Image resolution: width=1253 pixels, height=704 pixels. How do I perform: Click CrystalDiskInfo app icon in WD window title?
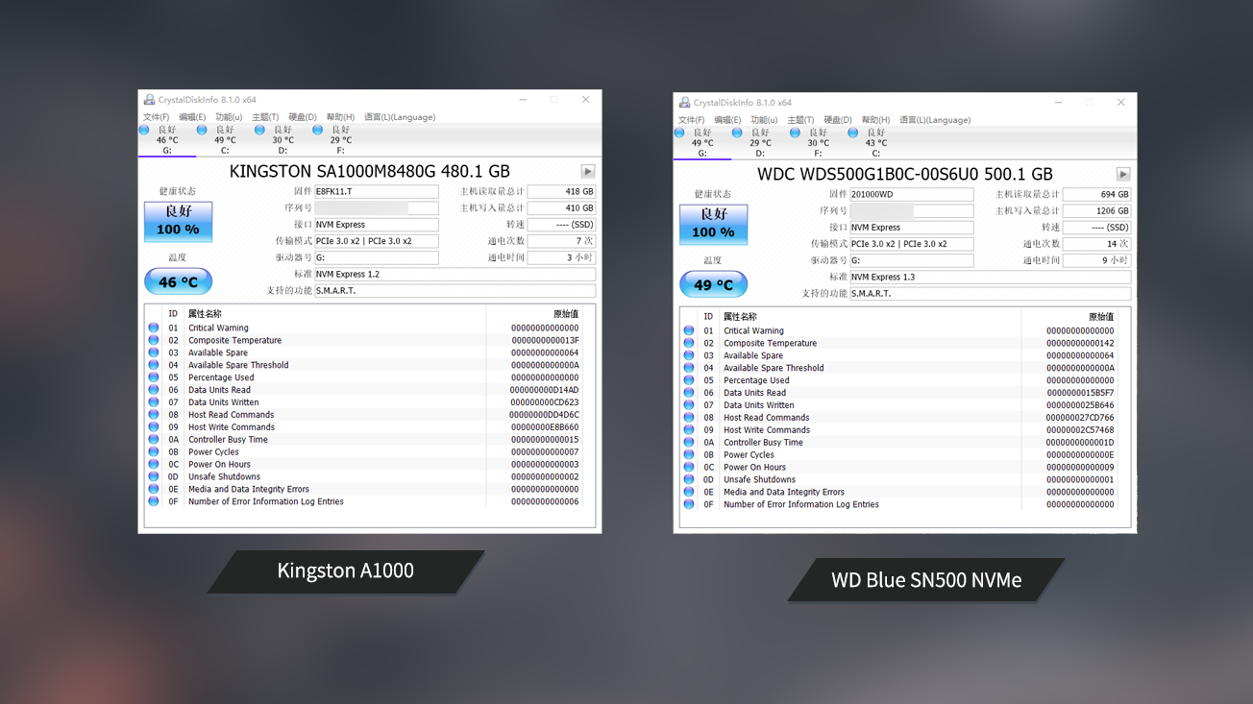[684, 103]
